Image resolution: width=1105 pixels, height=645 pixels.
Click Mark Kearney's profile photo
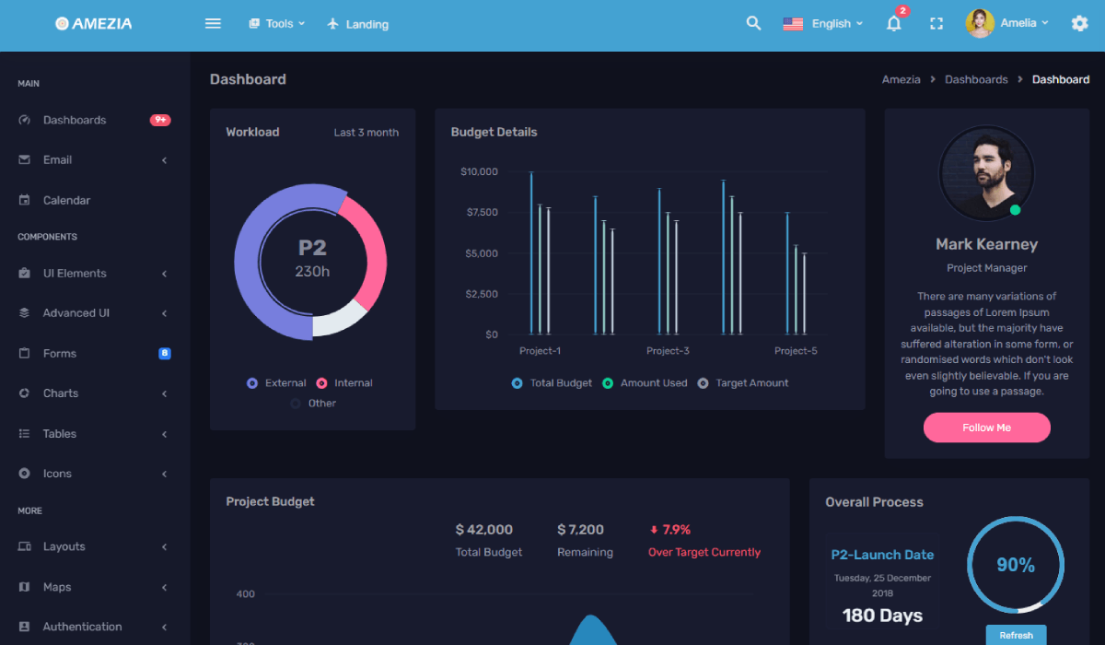985,173
